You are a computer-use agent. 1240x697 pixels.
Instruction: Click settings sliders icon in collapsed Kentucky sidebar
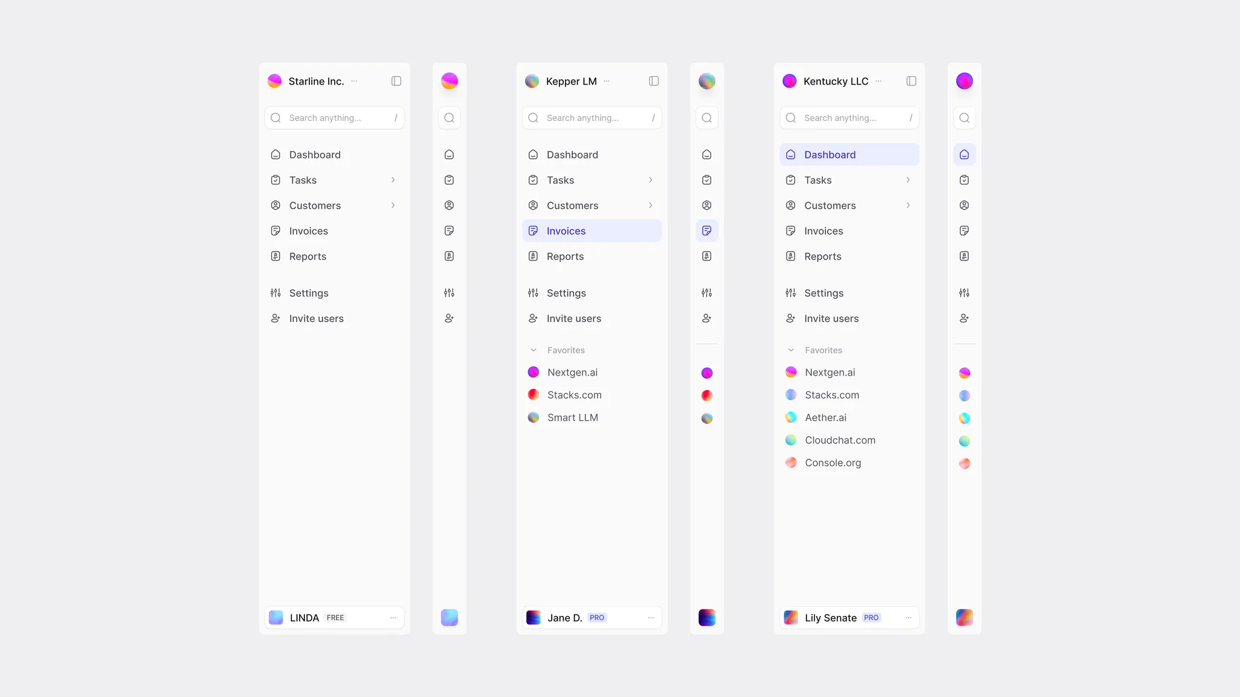pyautogui.click(x=965, y=293)
